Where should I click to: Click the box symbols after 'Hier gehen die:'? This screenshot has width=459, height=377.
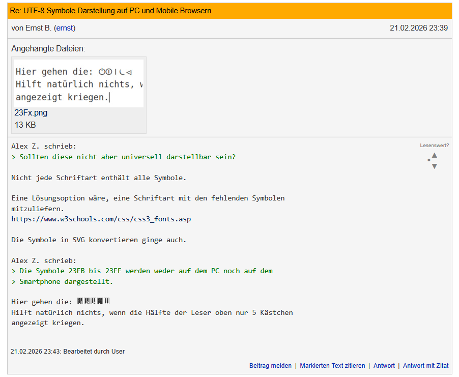[93, 301]
